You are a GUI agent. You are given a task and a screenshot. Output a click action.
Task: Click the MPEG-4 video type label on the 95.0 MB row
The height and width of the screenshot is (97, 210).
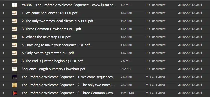tap(155, 77)
